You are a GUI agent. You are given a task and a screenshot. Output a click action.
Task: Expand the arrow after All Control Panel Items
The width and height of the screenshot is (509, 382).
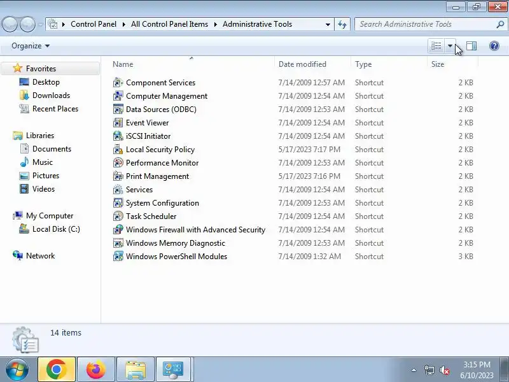tap(215, 24)
